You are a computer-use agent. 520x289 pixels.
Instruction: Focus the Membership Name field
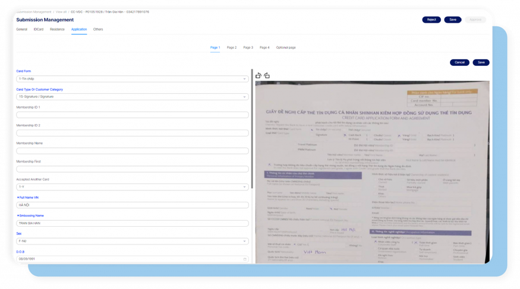click(x=133, y=151)
